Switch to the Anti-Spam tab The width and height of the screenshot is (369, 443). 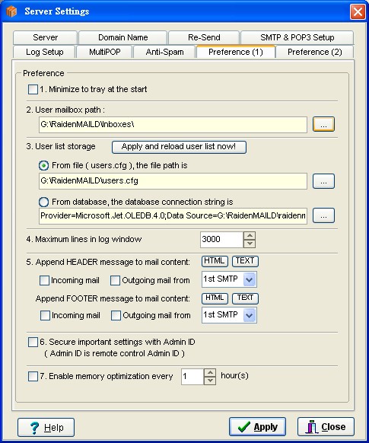(164, 52)
